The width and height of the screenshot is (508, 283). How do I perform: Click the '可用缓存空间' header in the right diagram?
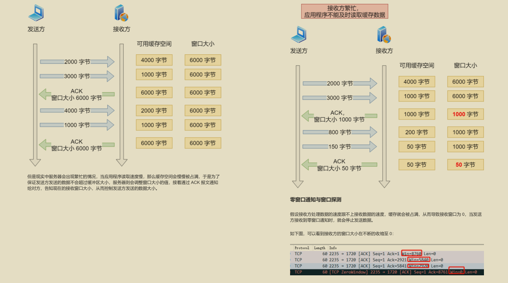417,65
